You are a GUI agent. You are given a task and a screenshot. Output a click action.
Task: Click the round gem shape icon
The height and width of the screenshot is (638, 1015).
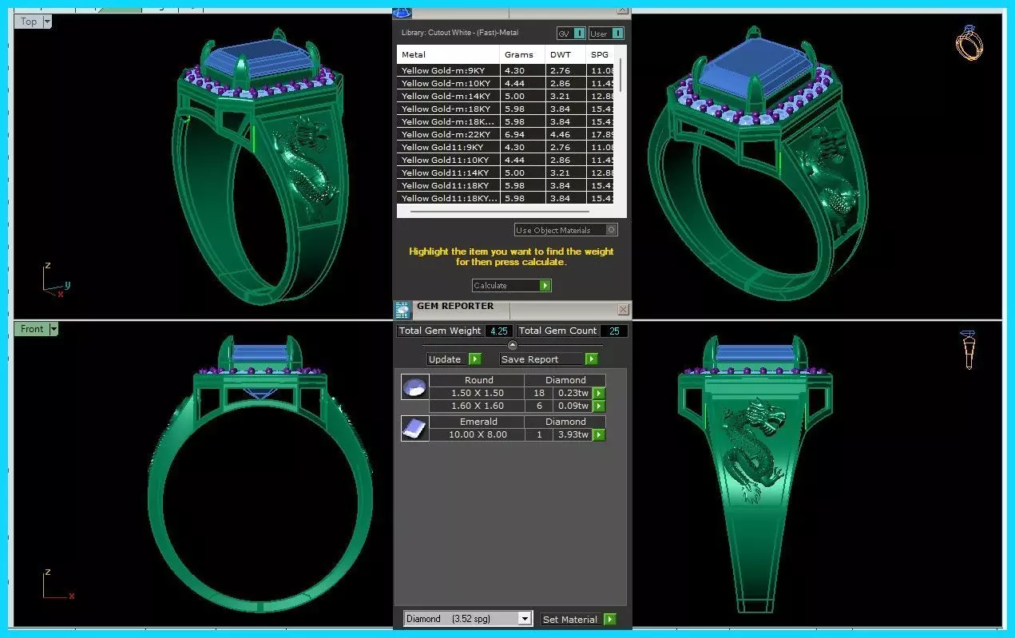coord(414,387)
